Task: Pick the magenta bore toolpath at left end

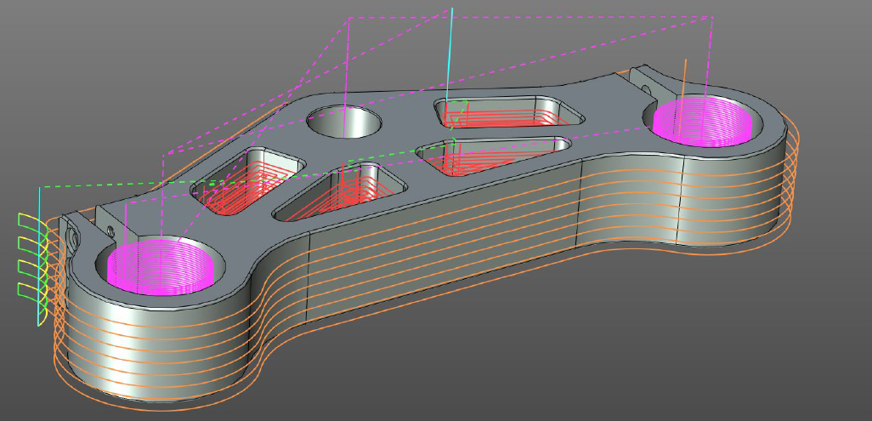Action: 161,265
